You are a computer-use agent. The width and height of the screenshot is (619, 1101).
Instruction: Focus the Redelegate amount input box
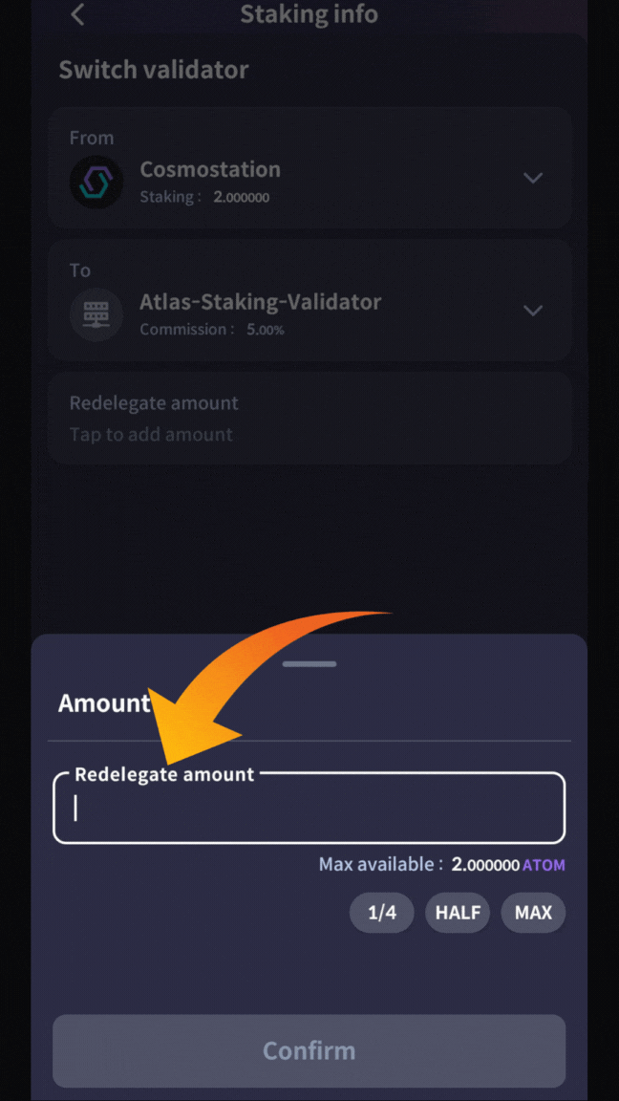[309, 810]
